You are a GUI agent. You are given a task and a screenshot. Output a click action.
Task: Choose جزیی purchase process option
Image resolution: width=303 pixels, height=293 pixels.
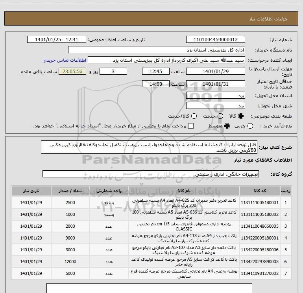(x=250, y=126)
